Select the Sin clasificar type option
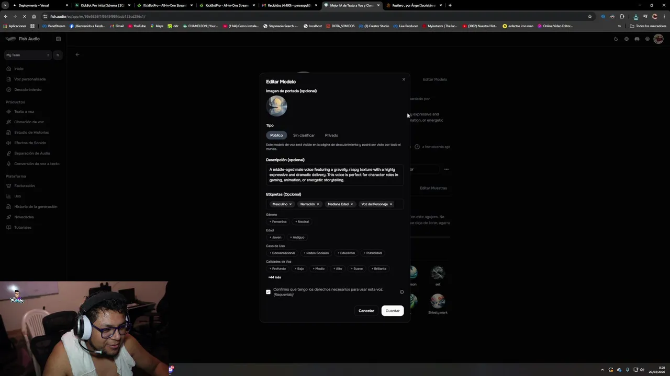The image size is (670, 376). [x=304, y=135]
